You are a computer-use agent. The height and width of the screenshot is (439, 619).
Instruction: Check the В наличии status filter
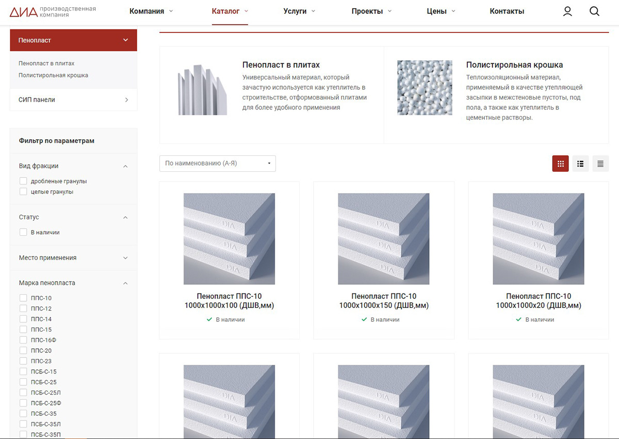(23, 232)
